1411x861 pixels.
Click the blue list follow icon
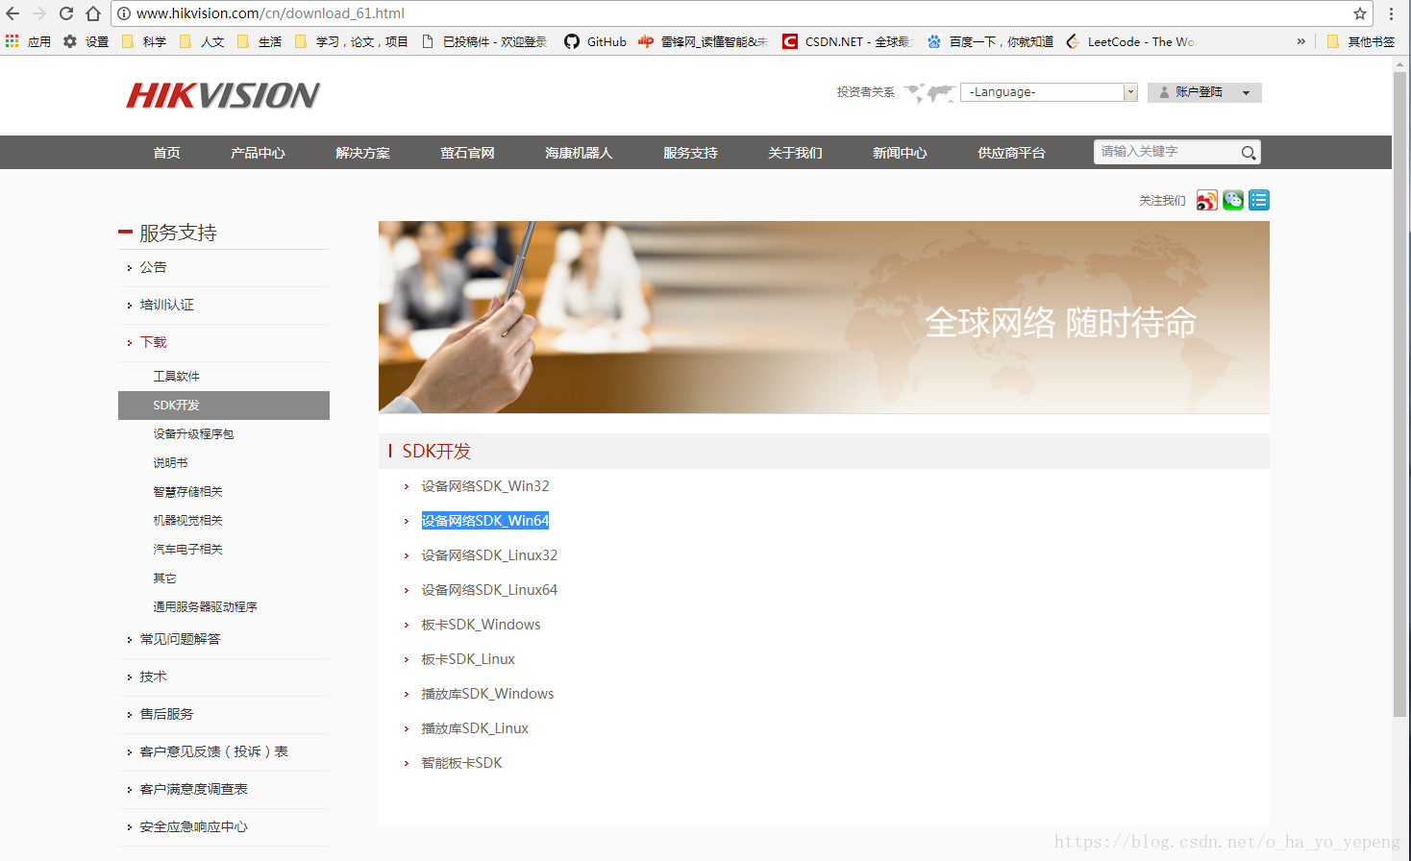pyautogui.click(x=1259, y=200)
